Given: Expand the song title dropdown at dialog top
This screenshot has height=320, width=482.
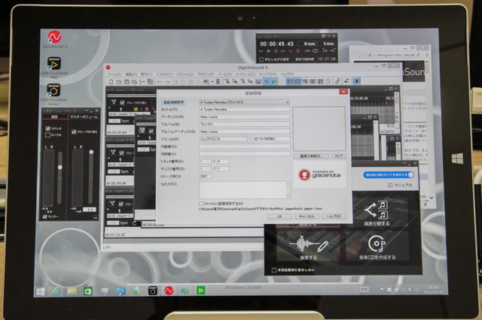Looking at the screenshot, I should 287,101.
